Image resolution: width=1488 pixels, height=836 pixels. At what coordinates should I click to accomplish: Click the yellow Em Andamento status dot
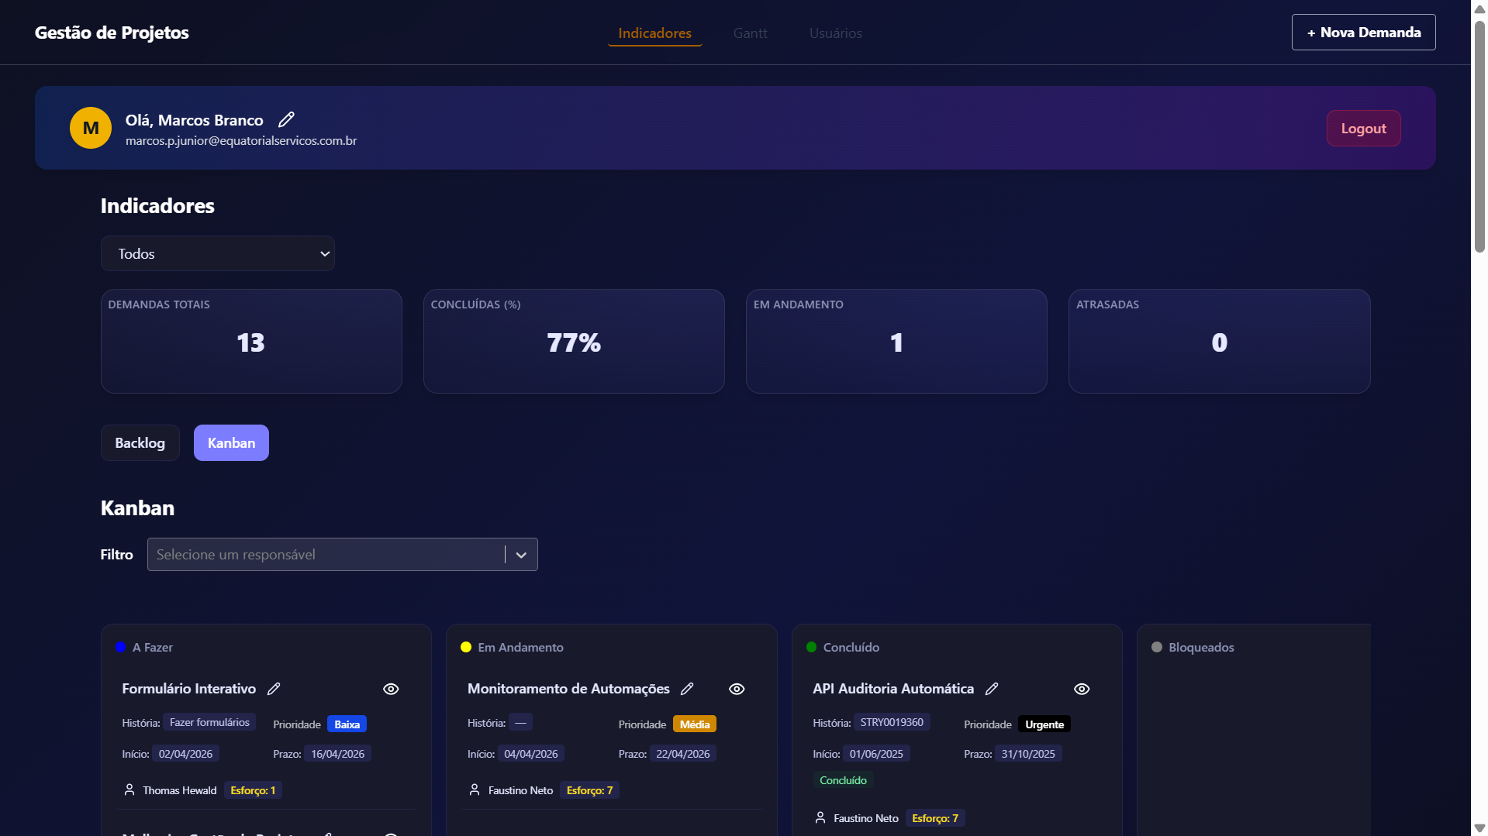coord(466,647)
